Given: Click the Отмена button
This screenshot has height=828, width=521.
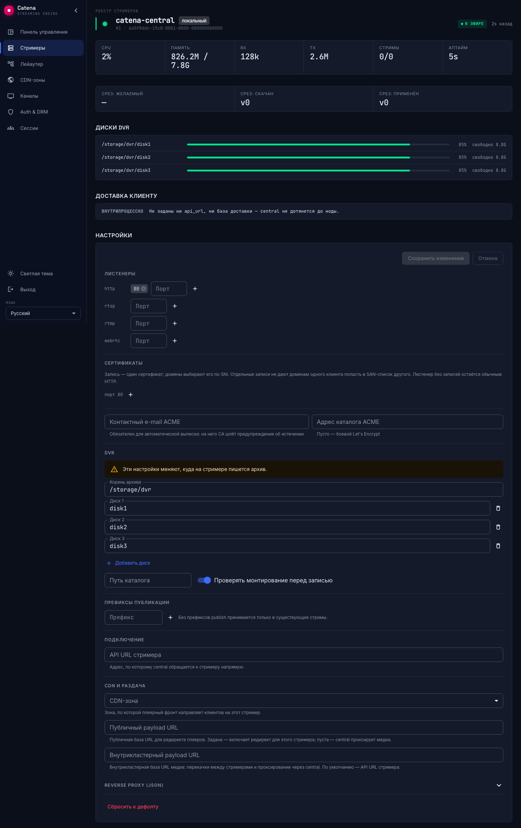Looking at the screenshot, I should [x=488, y=258].
